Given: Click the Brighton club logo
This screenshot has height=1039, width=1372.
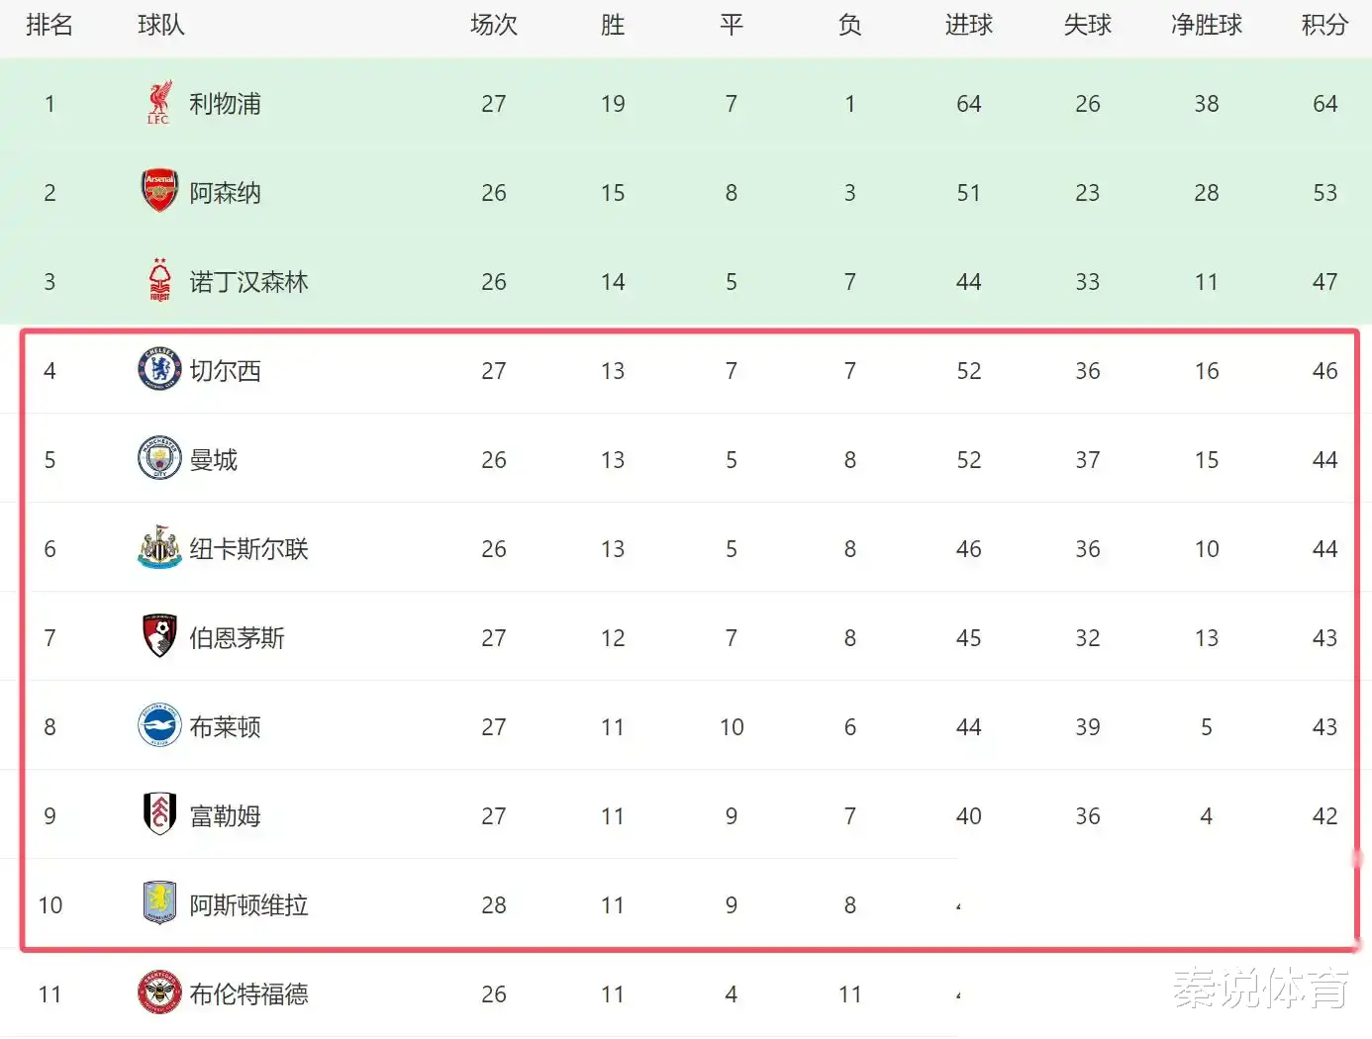Looking at the screenshot, I should click(159, 725).
